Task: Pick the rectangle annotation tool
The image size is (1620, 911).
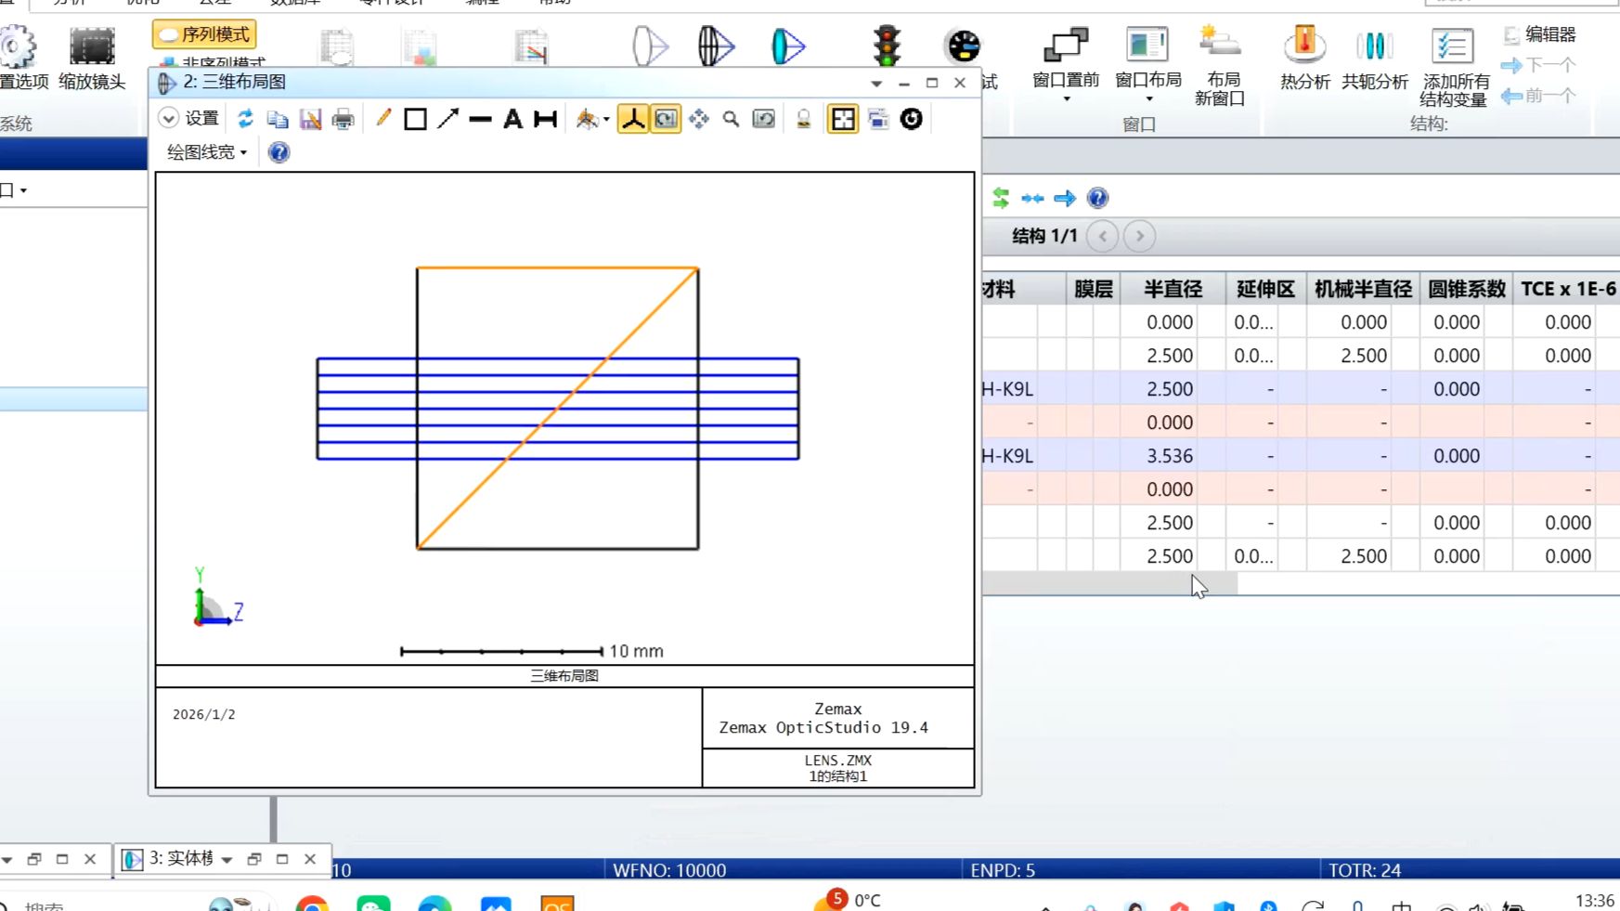Action: click(415, 119)
